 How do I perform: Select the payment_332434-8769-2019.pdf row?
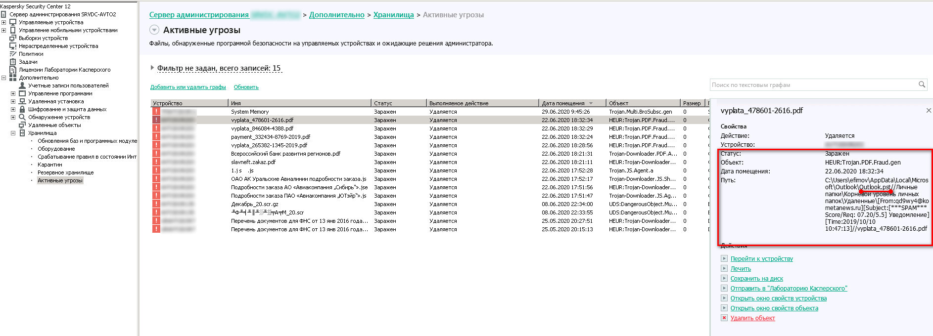pos(429,137)
